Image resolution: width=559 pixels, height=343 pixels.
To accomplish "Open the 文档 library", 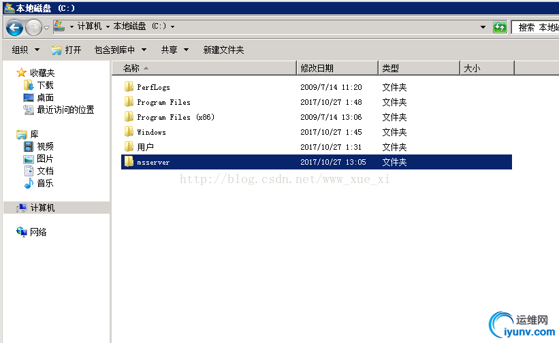I will 45,171.
